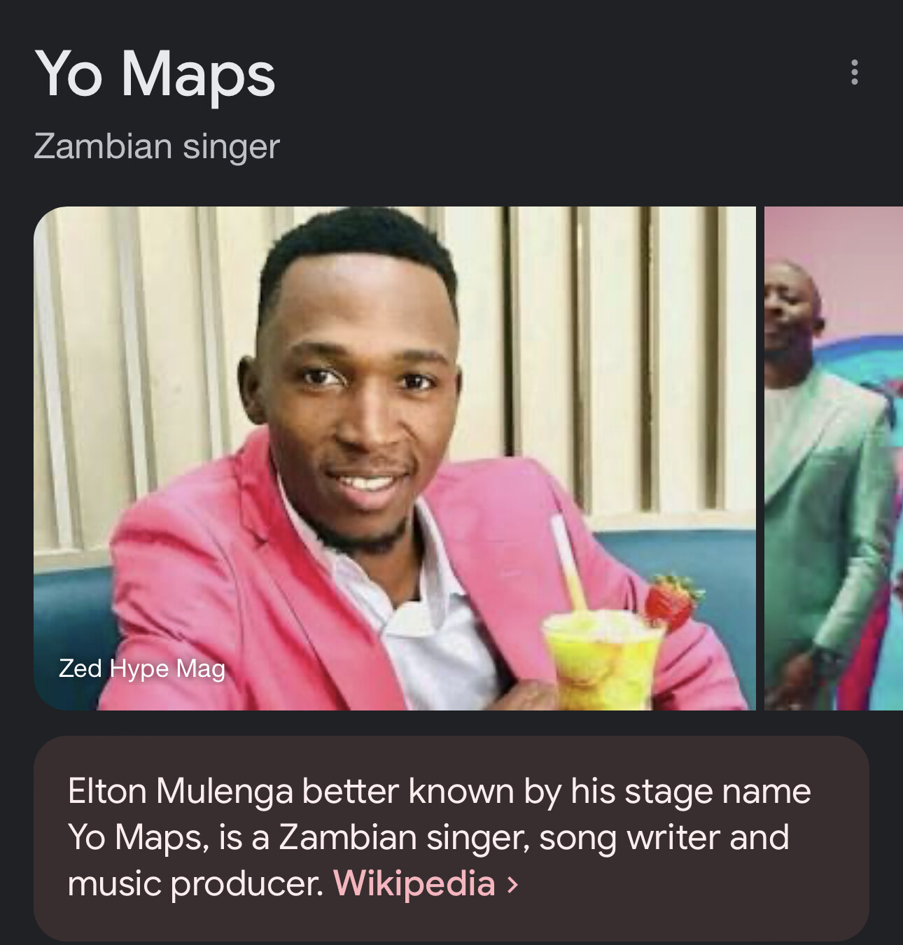This screenshot has width=903, height=945.
Task: Click the straw in the yellow drink
Action: coord(568,563)
